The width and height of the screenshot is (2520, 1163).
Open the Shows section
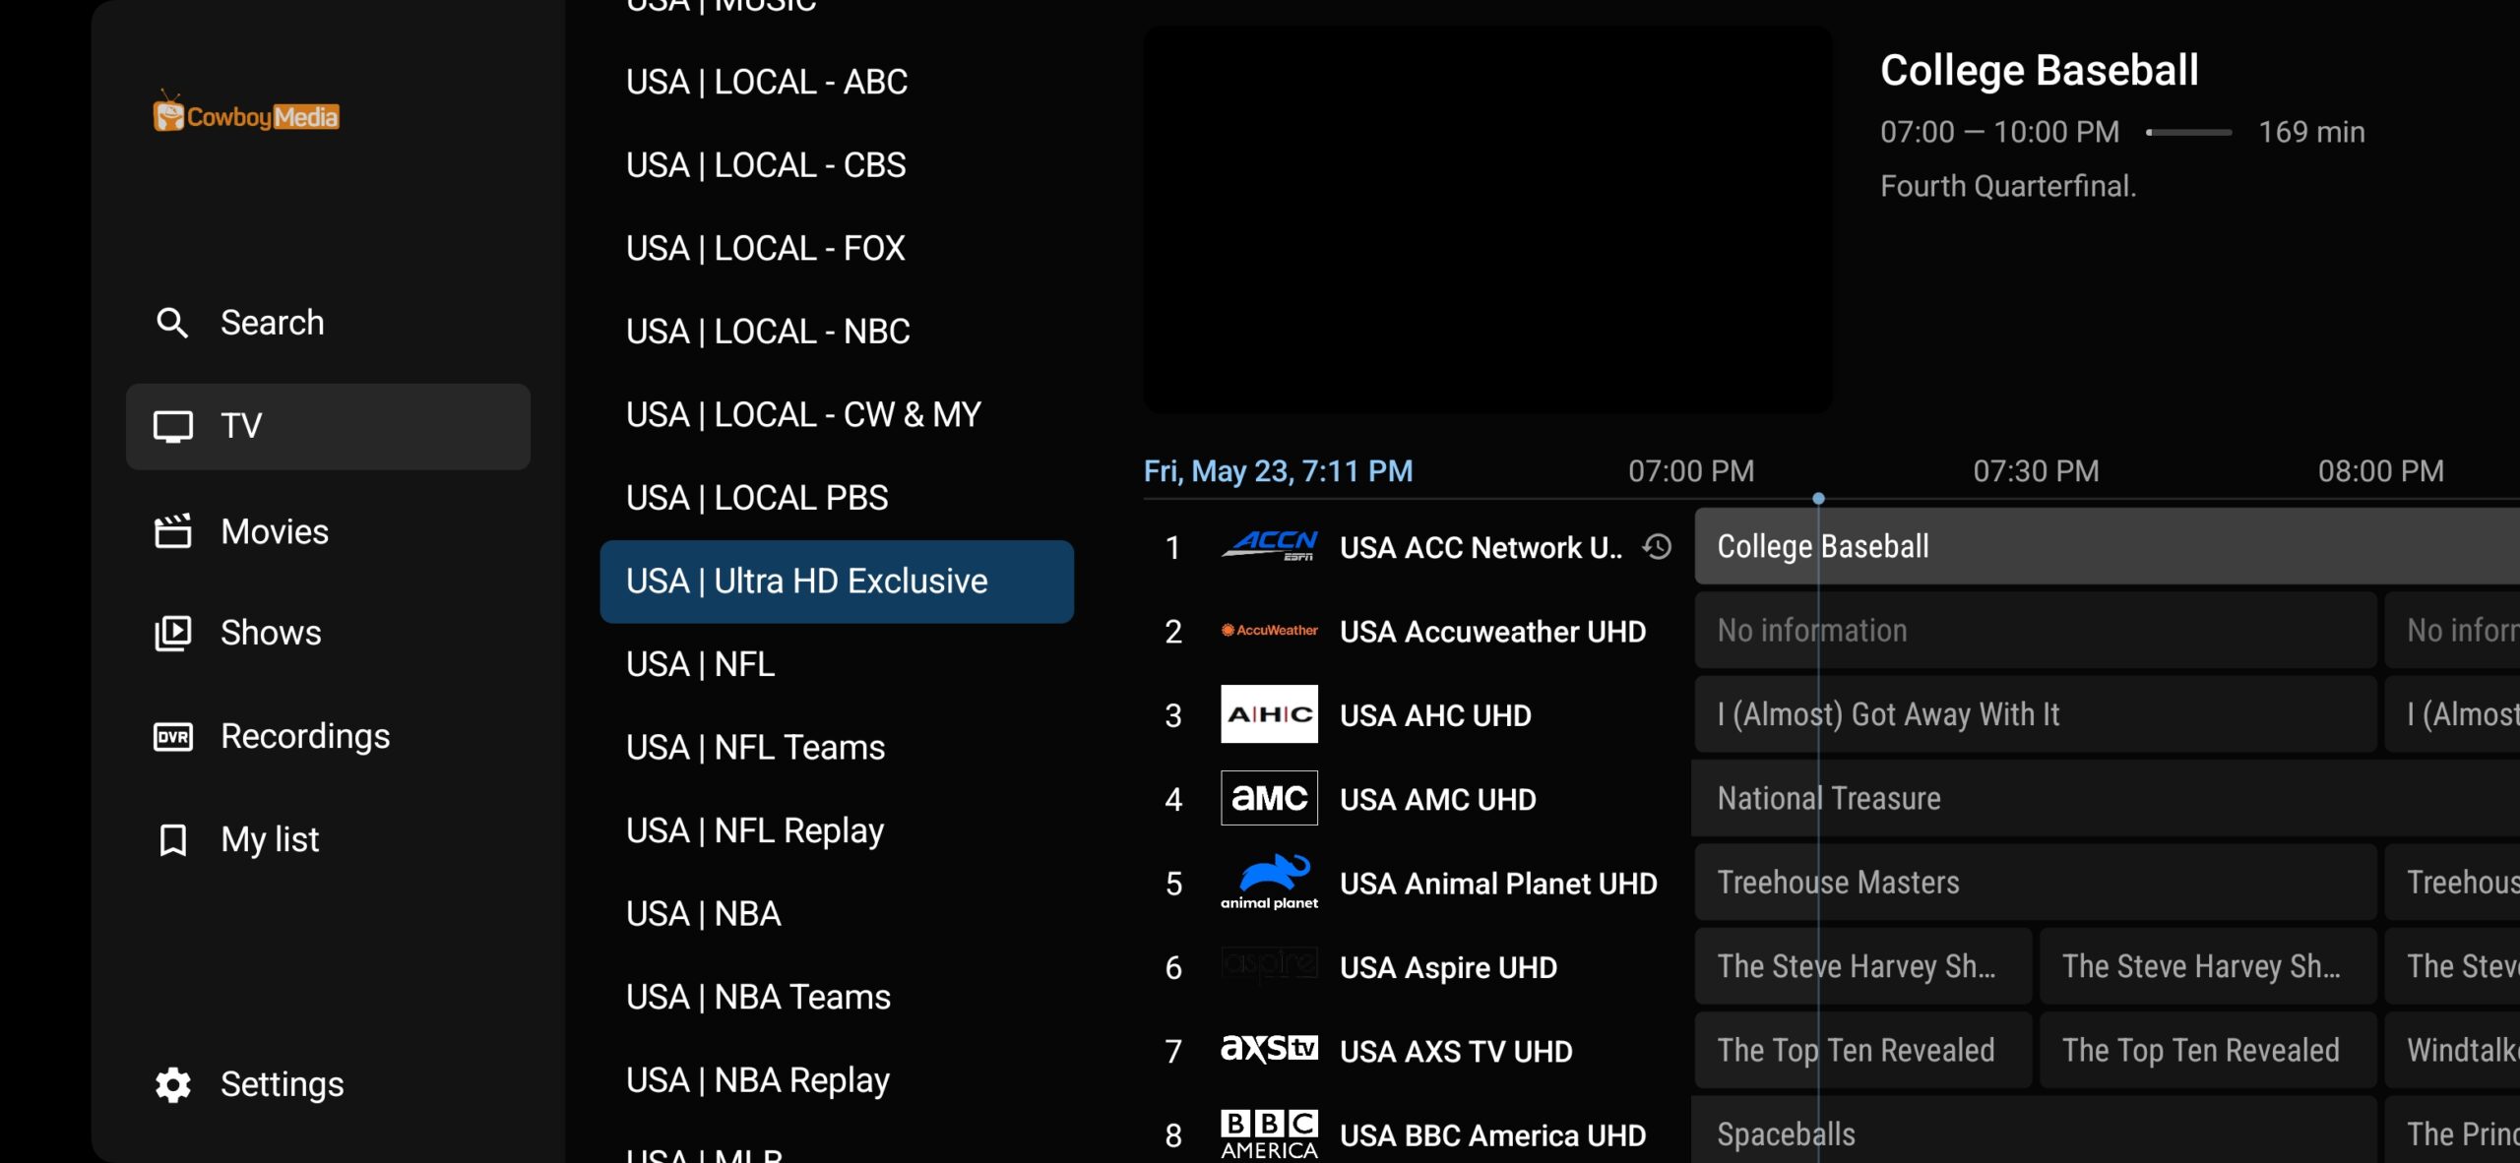click(x=328, y=633)
